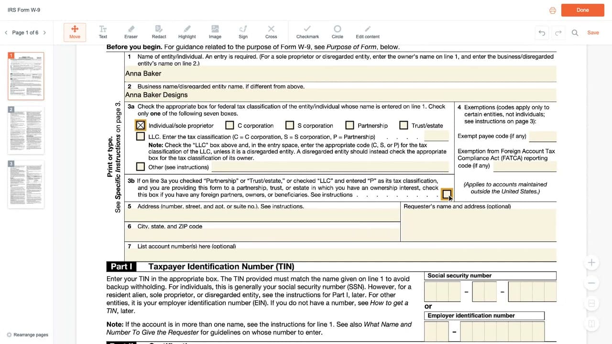Viewport: 612px width, 344px height.
Task: Click the first Employer identification number box
Action: point(437,332)
